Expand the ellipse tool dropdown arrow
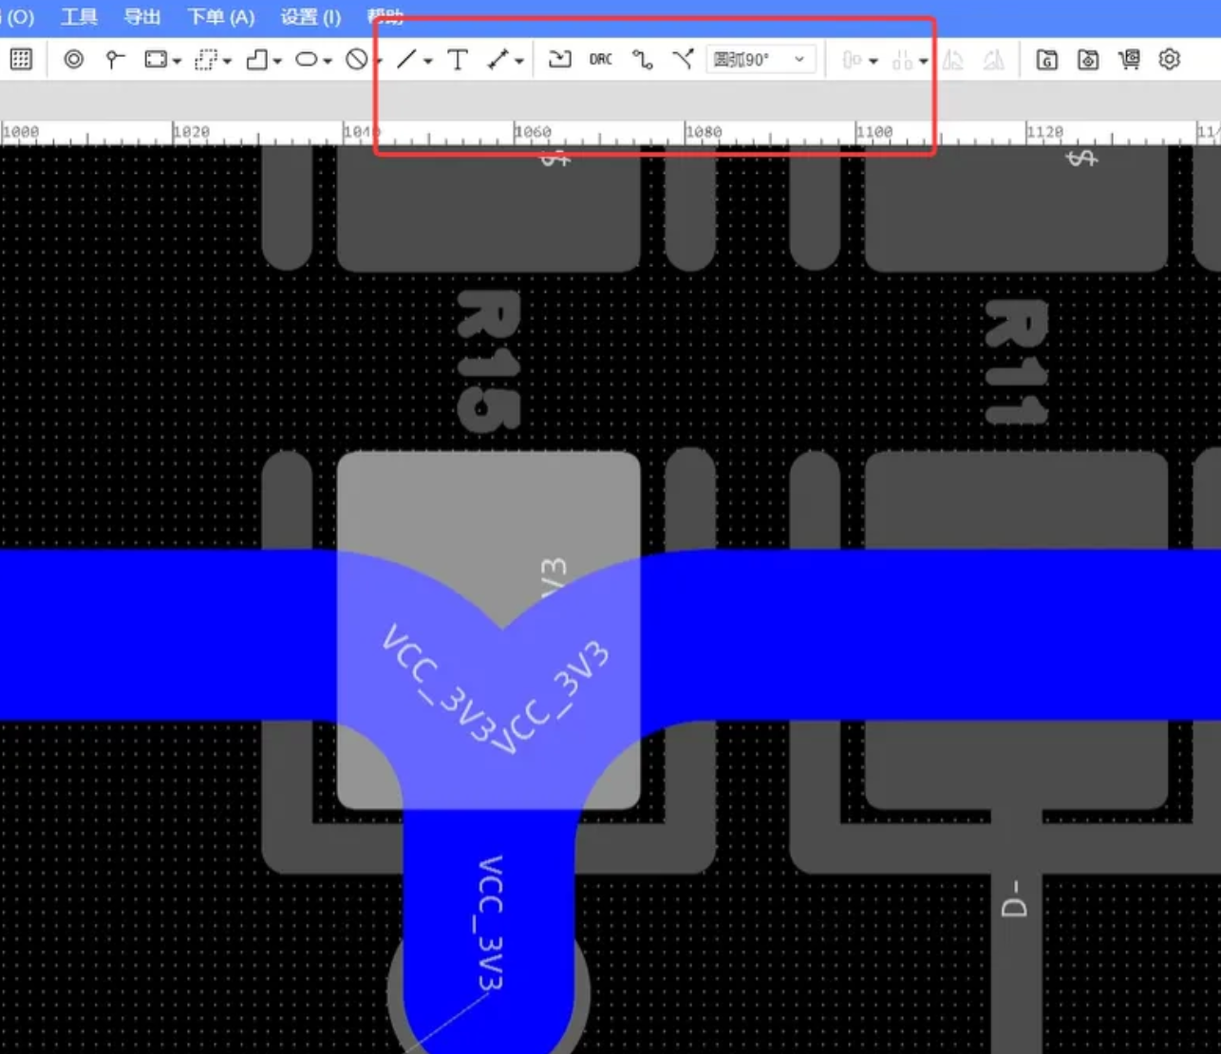Screen dimensions: 1221x1054 [x=328, y=62]
